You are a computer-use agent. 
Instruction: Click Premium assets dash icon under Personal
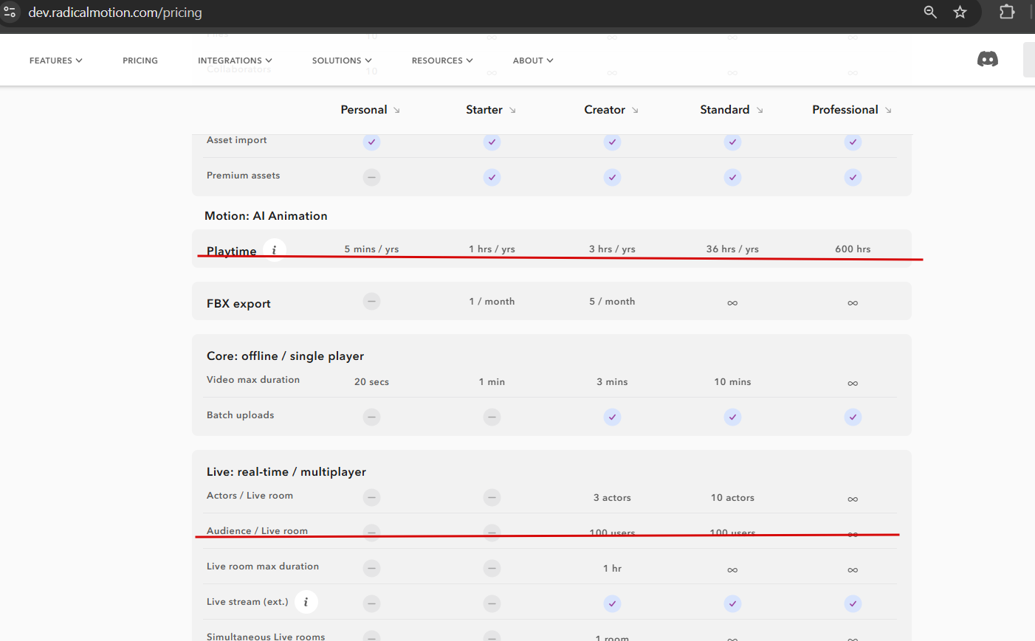point(371,177)
